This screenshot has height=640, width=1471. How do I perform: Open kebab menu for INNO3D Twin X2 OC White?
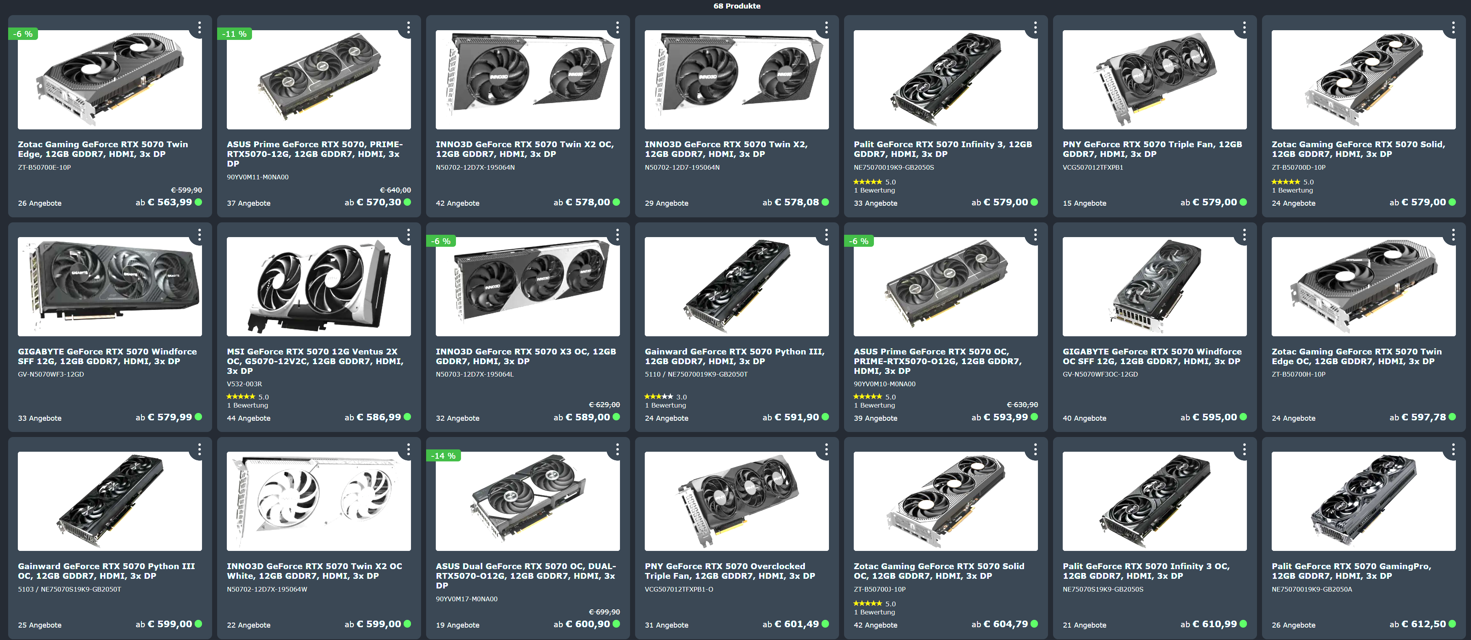408,449
